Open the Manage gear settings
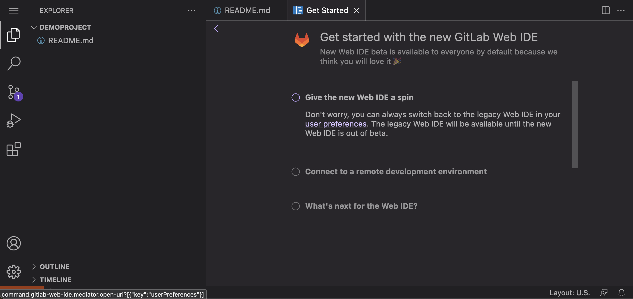Image resolution: width=633 pixels, height=299 pixels. coord(13,272)
